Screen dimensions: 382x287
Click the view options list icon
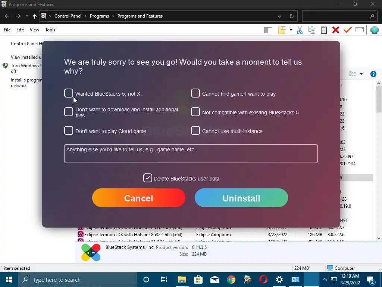tap(353, 74)
